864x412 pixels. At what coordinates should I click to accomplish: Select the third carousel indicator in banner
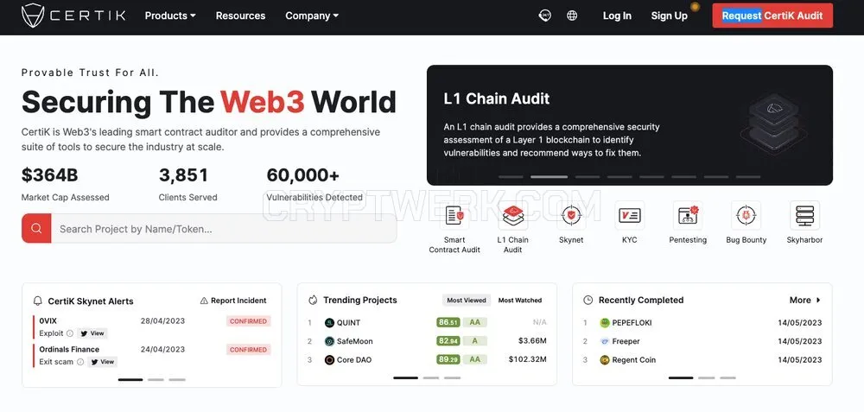[x=587, y=177]
